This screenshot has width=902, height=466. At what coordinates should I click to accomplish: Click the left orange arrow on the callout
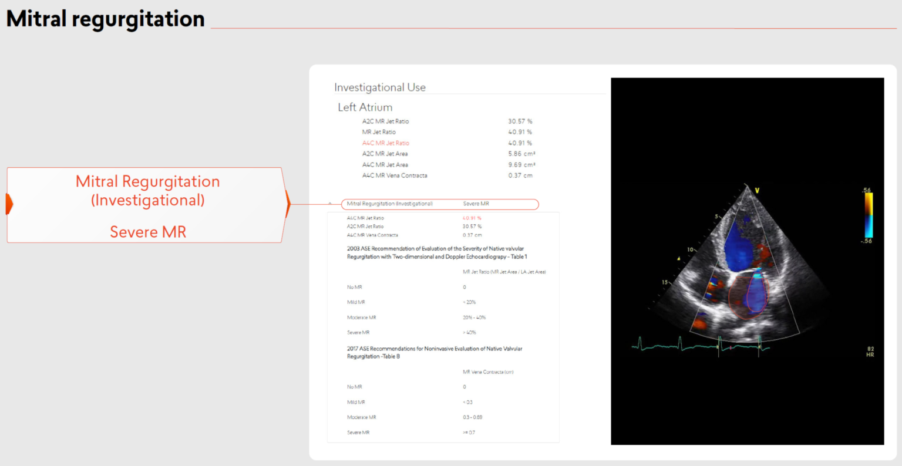click(9, 204)
